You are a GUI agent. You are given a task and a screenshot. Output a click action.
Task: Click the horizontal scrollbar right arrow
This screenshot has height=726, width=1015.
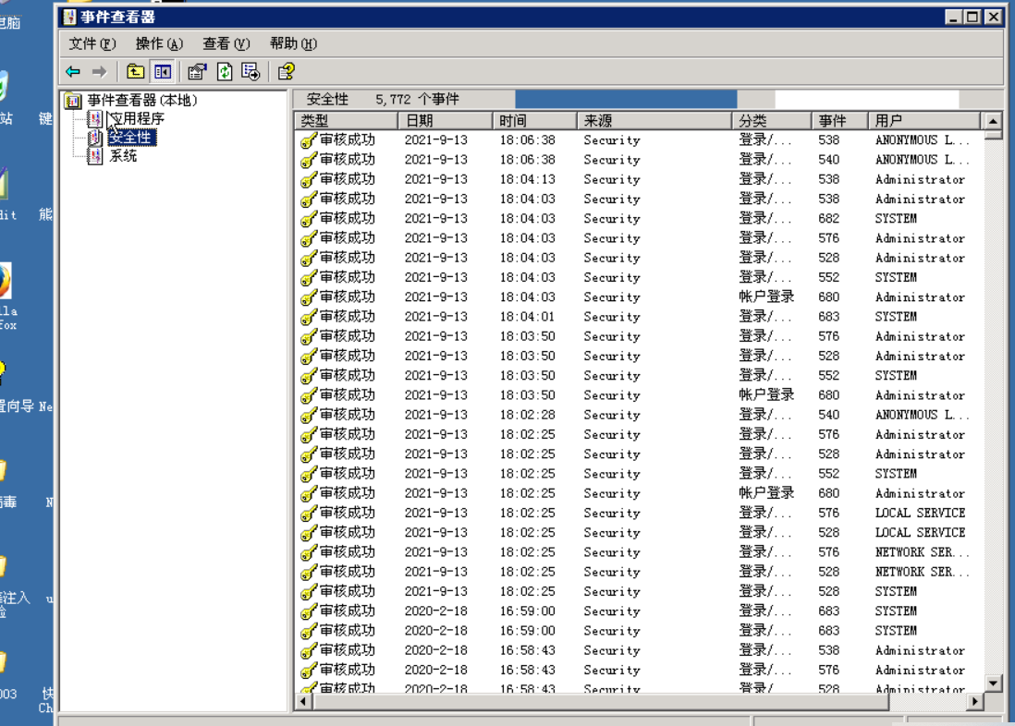[x=975, y=701]
